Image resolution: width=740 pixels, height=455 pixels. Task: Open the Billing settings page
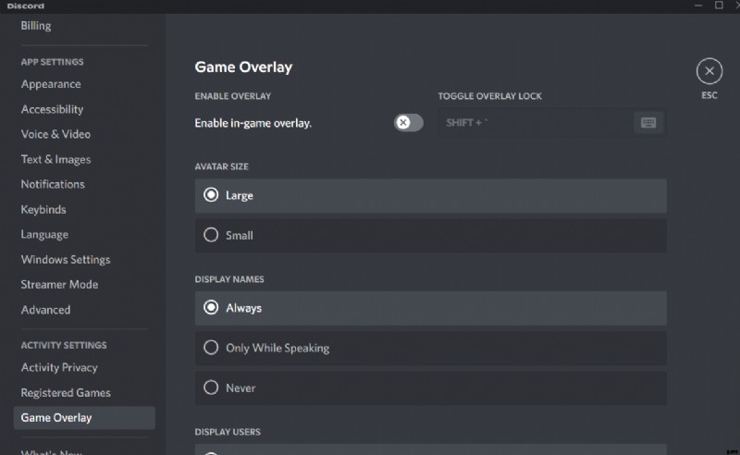point(36,26)
